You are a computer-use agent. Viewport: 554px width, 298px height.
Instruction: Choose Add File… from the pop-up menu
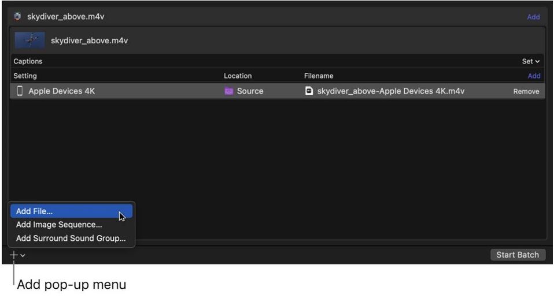tap(35, 211)
